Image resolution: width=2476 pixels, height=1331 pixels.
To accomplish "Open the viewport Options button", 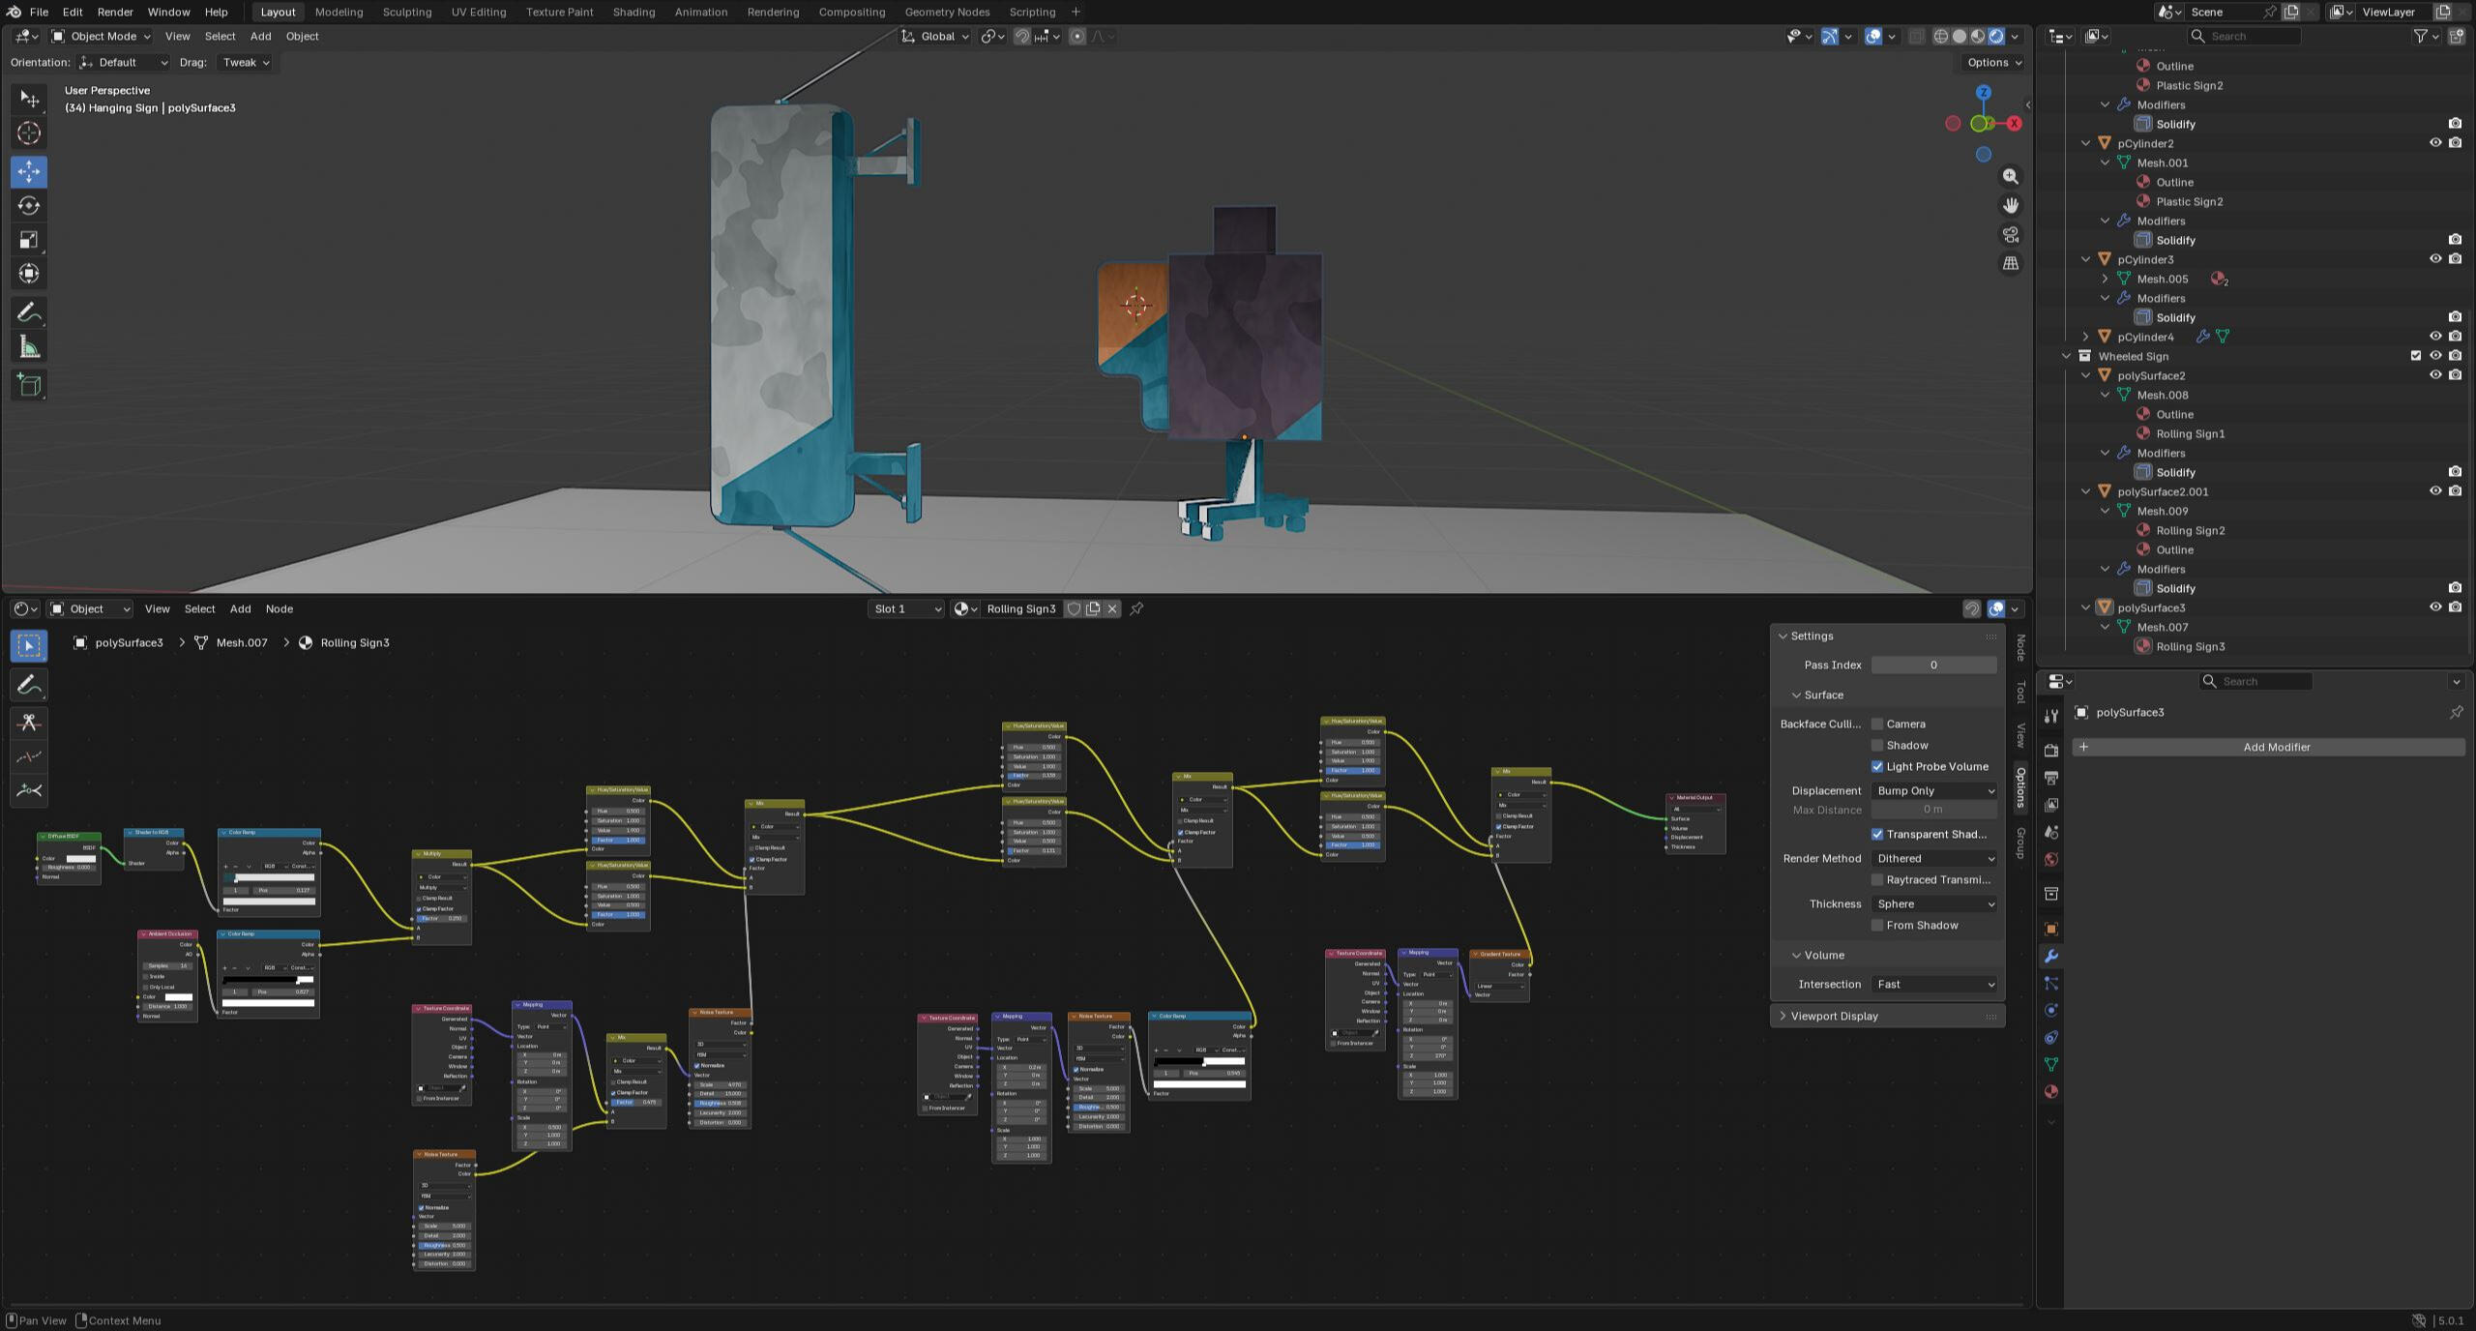I will 1993,63.
